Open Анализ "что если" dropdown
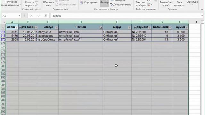205x115 pixels. [x=166, y=4]
